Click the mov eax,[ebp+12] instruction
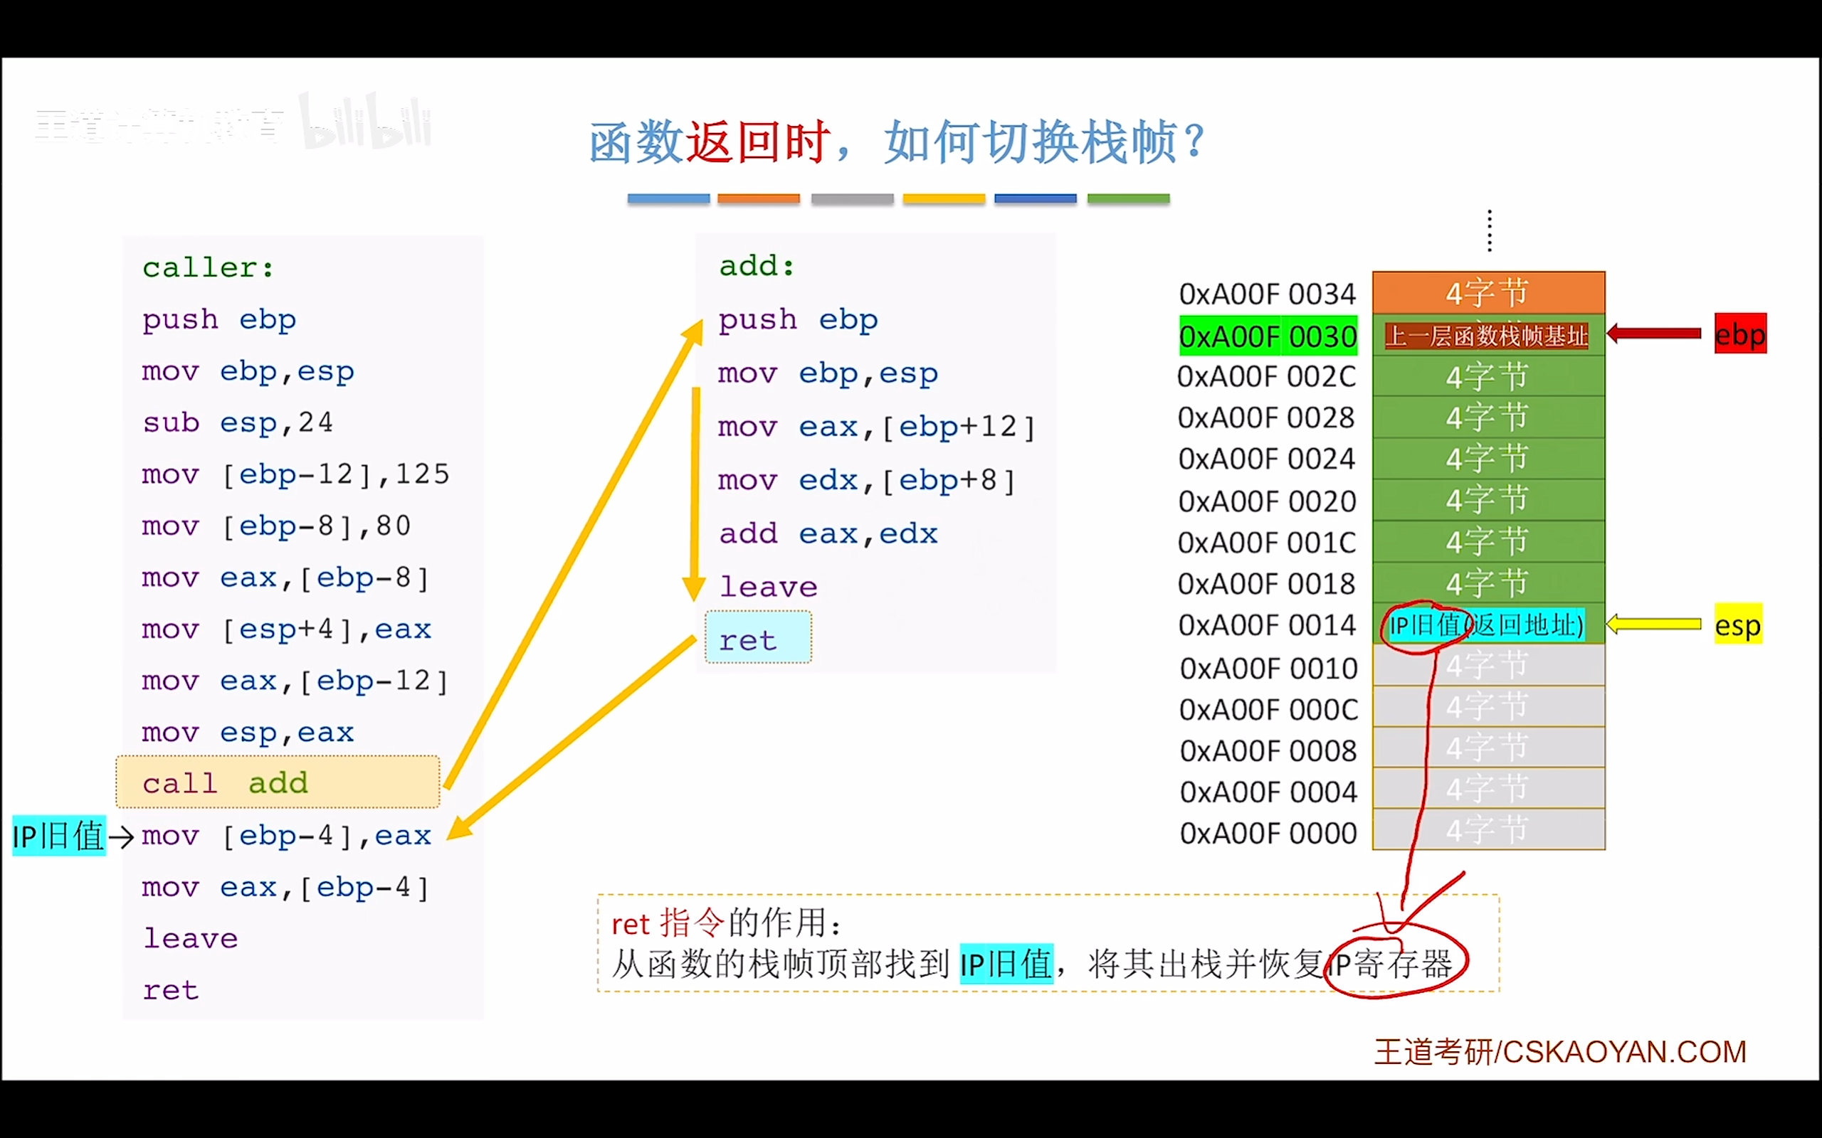 coord(876,427)
